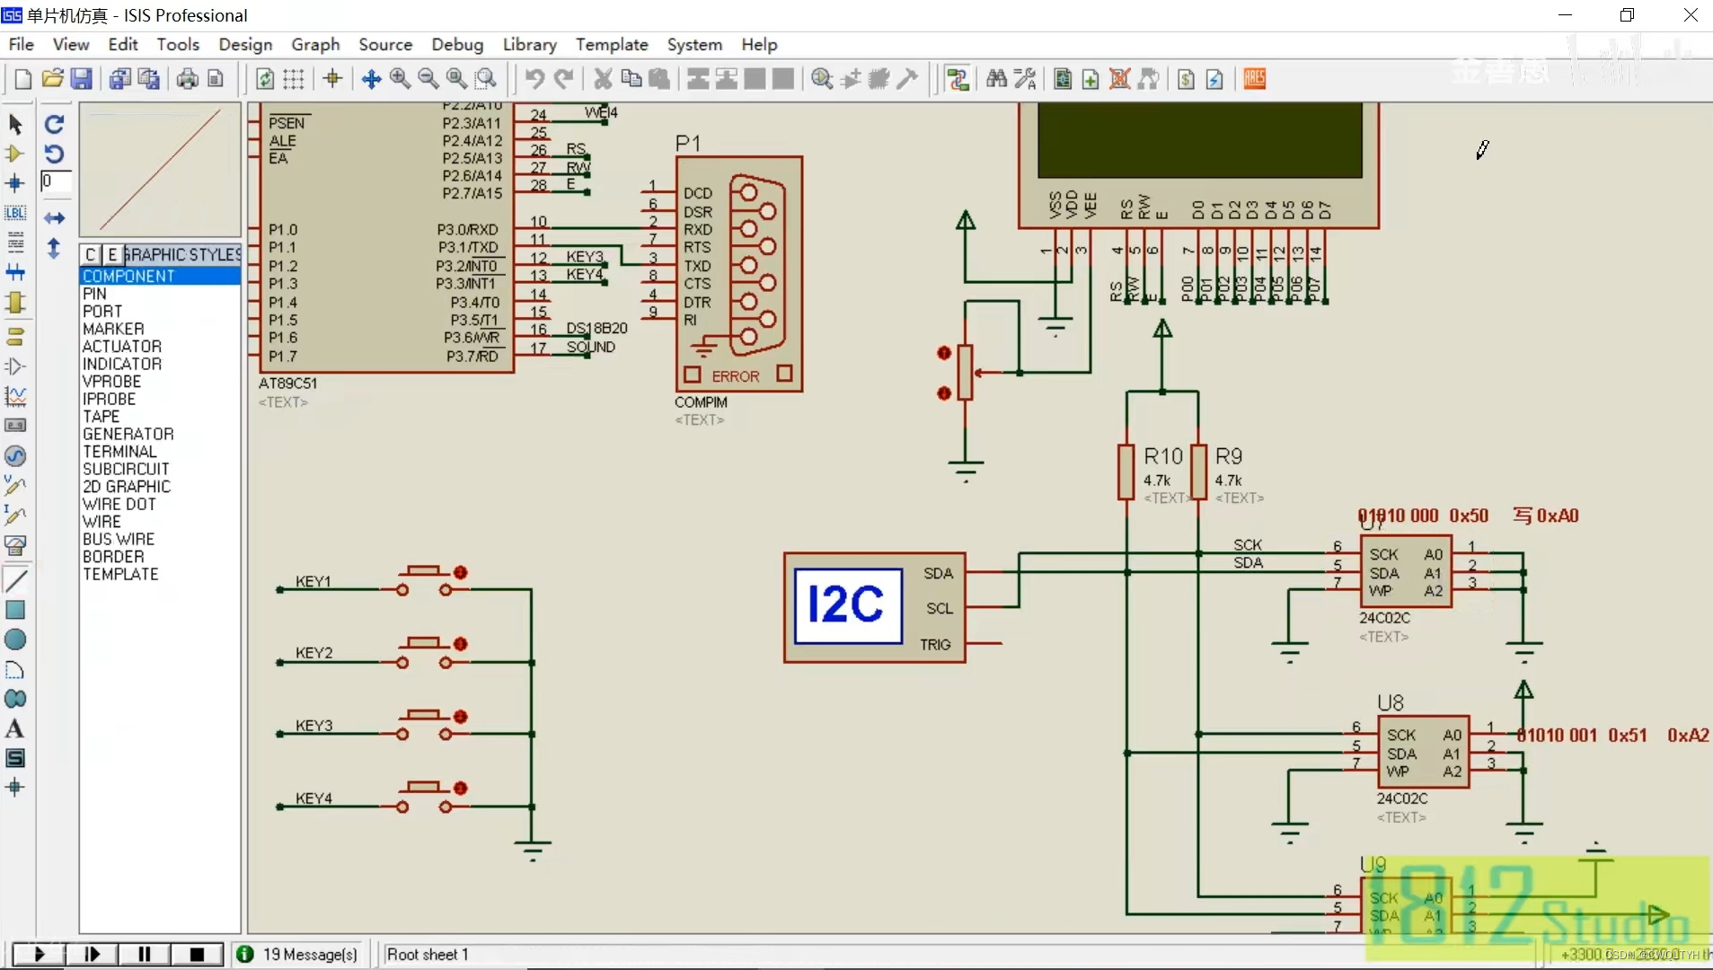
Task: Click the pan/center view icon
Action: 371,79
